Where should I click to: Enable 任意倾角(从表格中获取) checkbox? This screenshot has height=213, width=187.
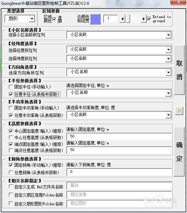(x=11, y=173)
